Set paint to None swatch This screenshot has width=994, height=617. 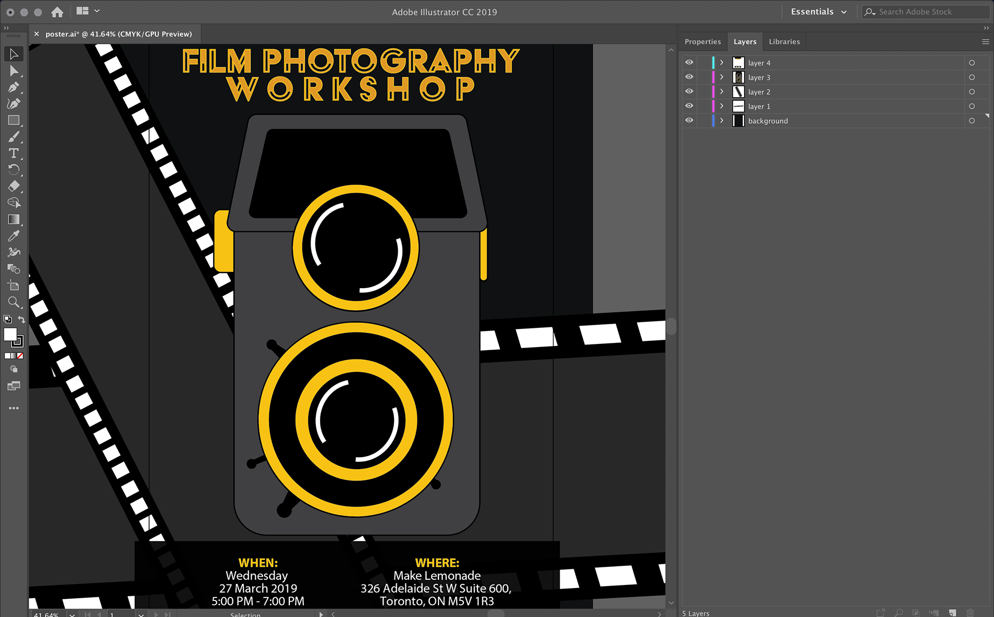coord(20,356)
